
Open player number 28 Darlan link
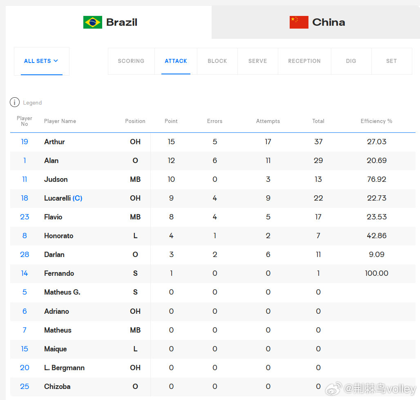[x=25, y=255]
